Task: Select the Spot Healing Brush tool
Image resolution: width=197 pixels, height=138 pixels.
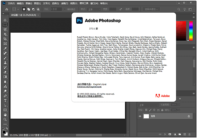Action: [x=5, y=53]
